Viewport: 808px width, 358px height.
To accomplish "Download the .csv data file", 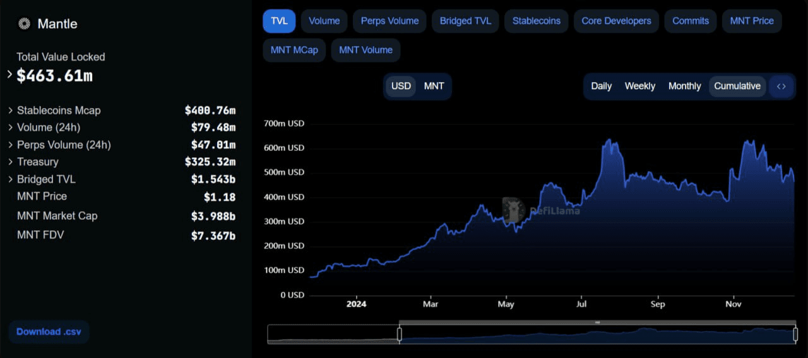I will tap(49, 331).
